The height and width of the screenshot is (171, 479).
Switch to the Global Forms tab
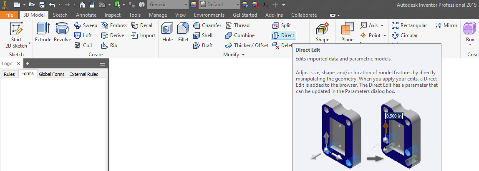click(52, 74)
